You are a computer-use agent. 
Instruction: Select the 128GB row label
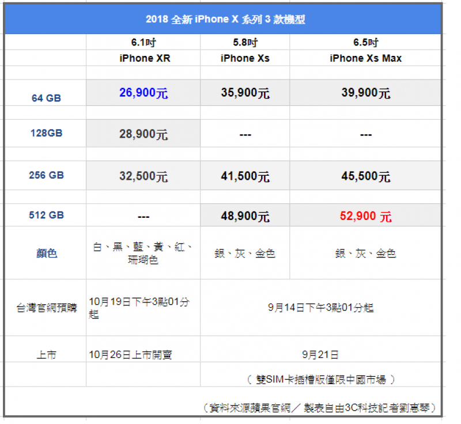pyautogui.click(x=46, y=133)
